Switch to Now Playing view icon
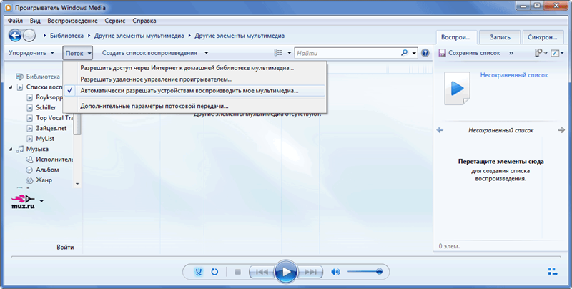 coord(552,272)
